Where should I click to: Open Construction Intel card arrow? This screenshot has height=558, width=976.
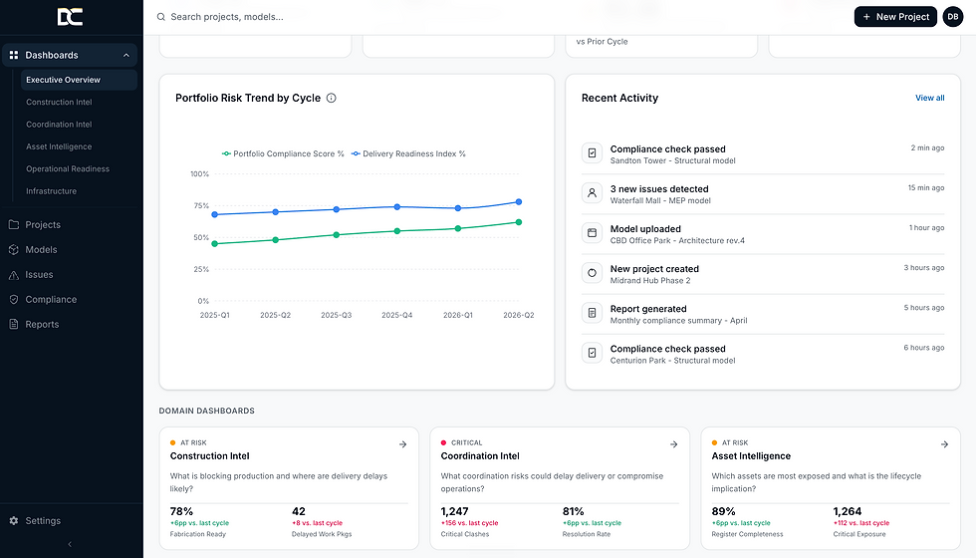click(402, 444)
